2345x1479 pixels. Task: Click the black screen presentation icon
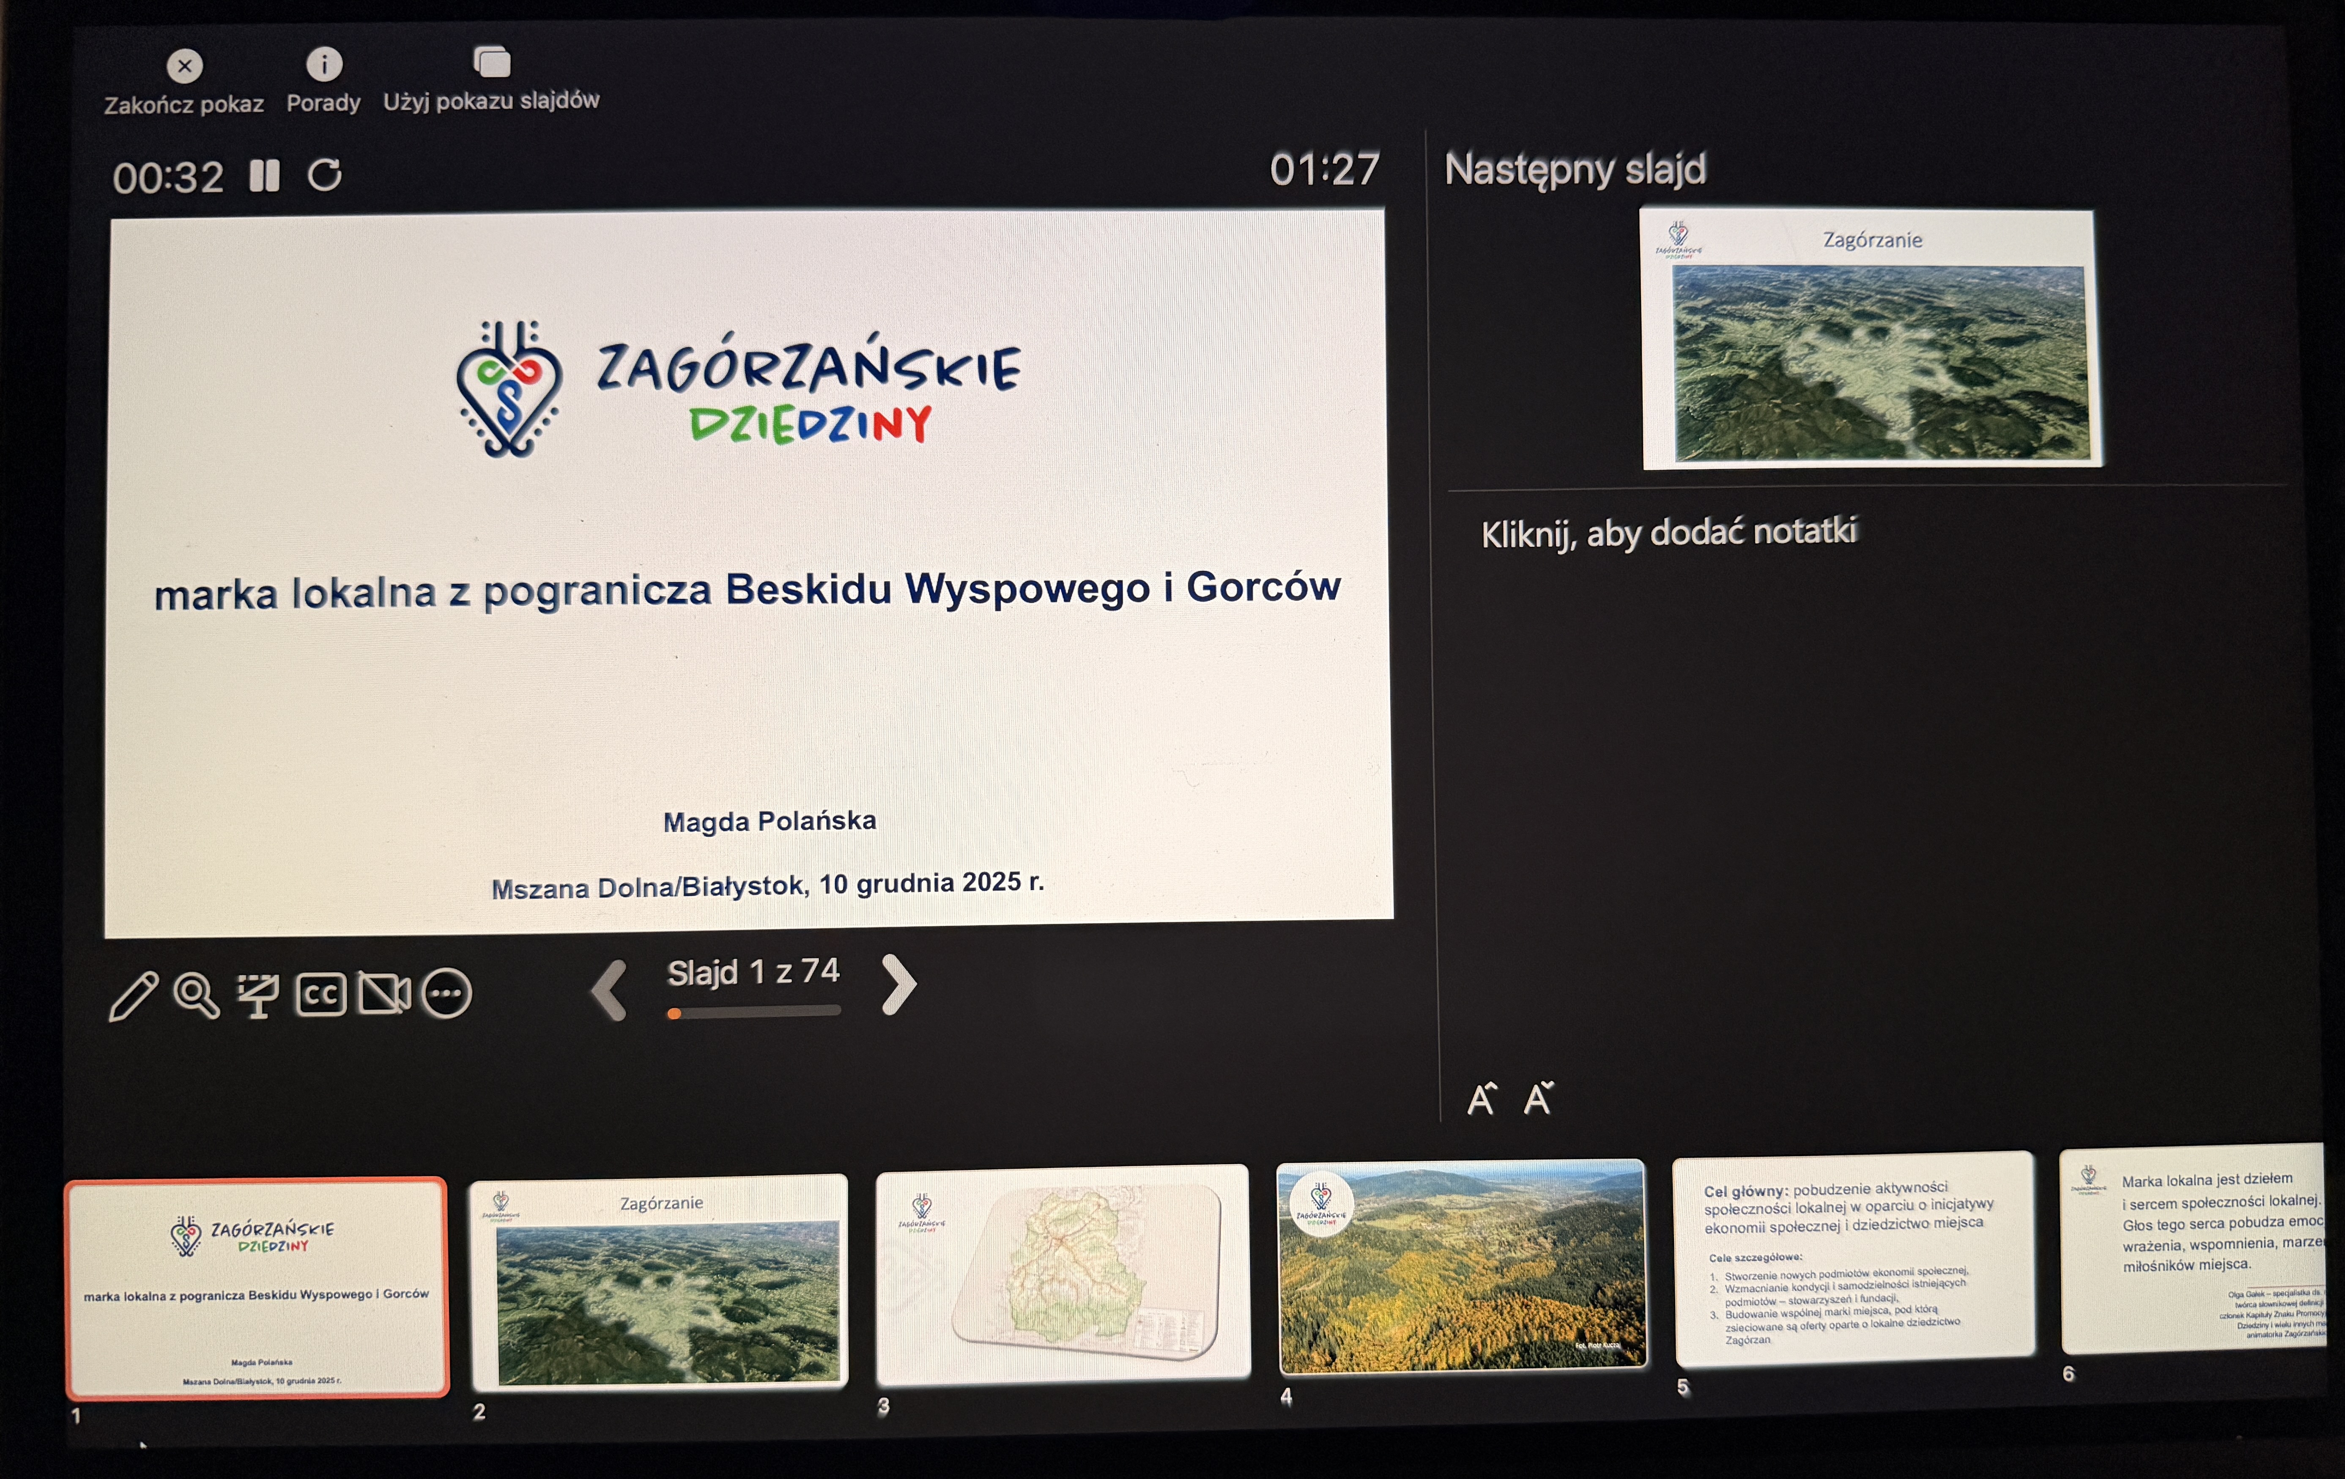[x=258, y=995]
